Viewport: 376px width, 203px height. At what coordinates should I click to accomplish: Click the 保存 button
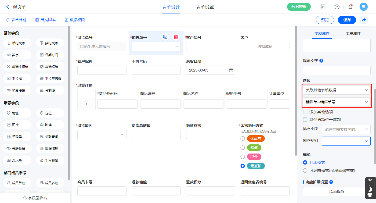pyautogui.click(x=347, y=20)
